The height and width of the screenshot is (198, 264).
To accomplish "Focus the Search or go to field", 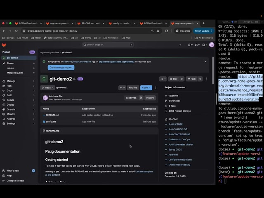I will tap(108, 45).
